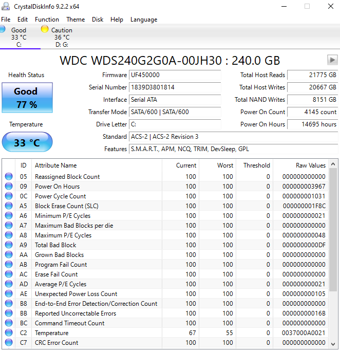Click the attribute list vertical scrollbar thumb
Screen dimensions: 340x351
[333, 230]
